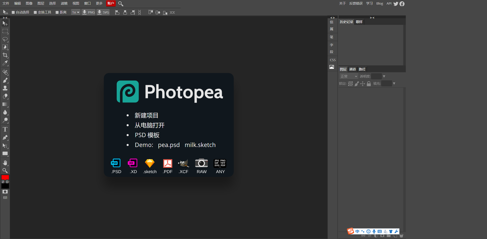The image size is (487, 239).
Task: Select the Hand tool
Action: coord(5,163)
